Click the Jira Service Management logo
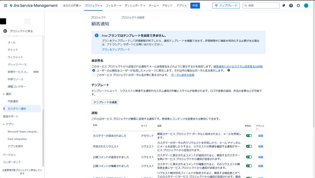The height and width of the screenshot is (178, 315). (x=33, y=6)
